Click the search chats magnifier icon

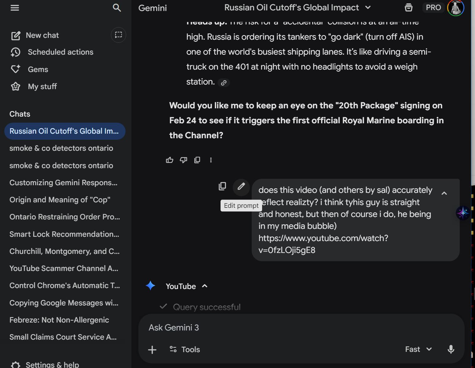(117, 8)
